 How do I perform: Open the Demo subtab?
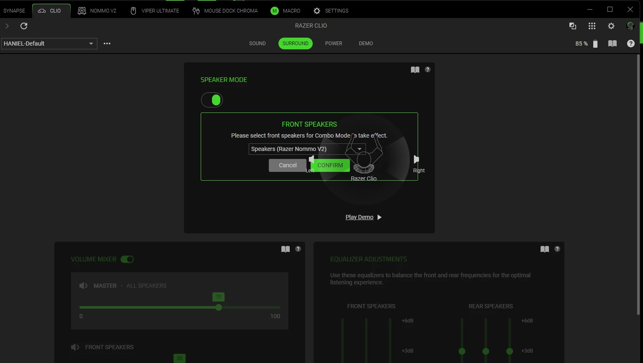[x=366, y=43]
